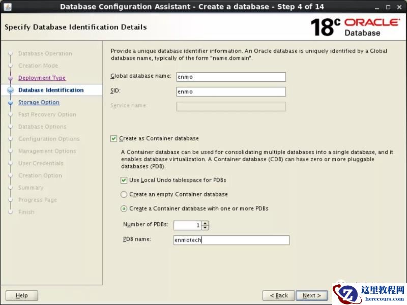The width and height of the screenshot is (407, 305).
Task: Select Database Identification step in sidebar
Action: (x=51, y=90)
